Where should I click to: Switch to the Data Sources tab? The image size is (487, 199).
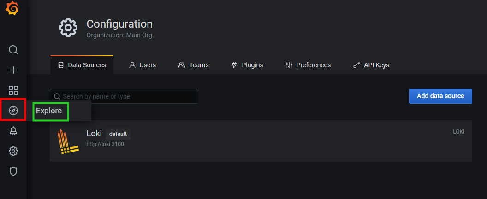82,65
